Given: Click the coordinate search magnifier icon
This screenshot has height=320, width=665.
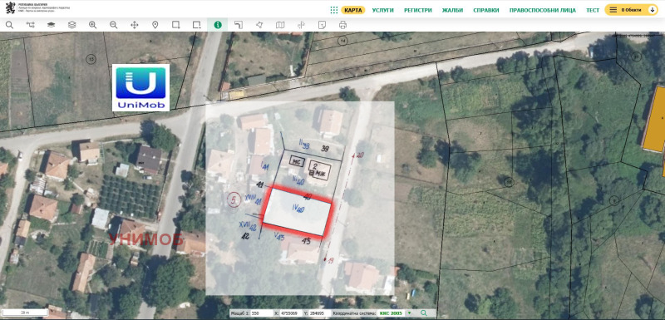Looking at the screenshot, I should pos(423,313).
